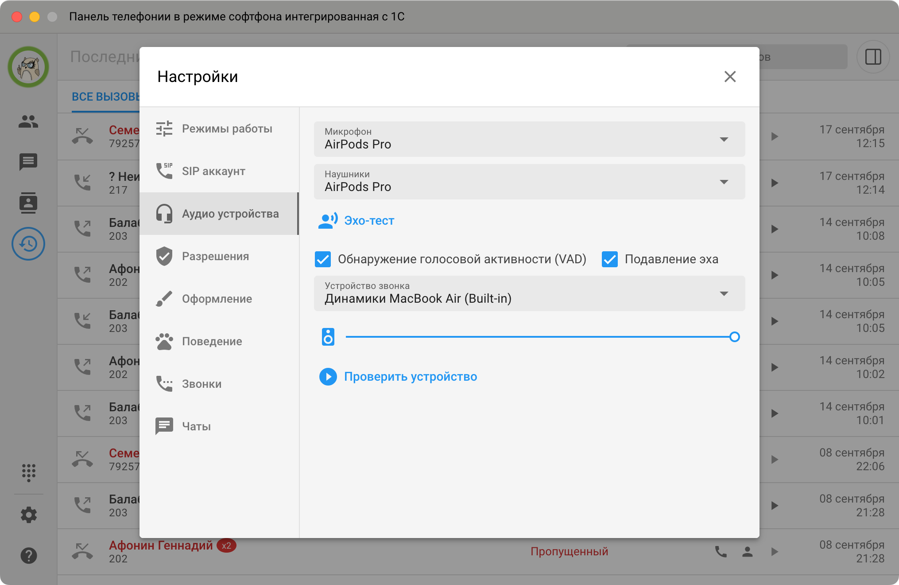Open the help question mark icon
Image resolution: width=899 pixels, height=585 pixels.
point(28,555)
